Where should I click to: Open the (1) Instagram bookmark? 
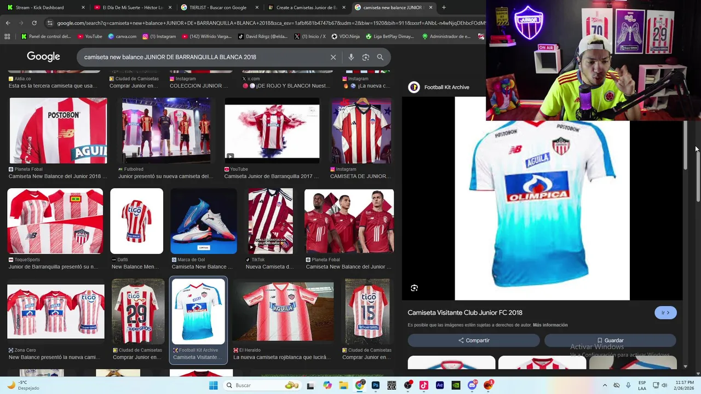click(x=159, y=37)
